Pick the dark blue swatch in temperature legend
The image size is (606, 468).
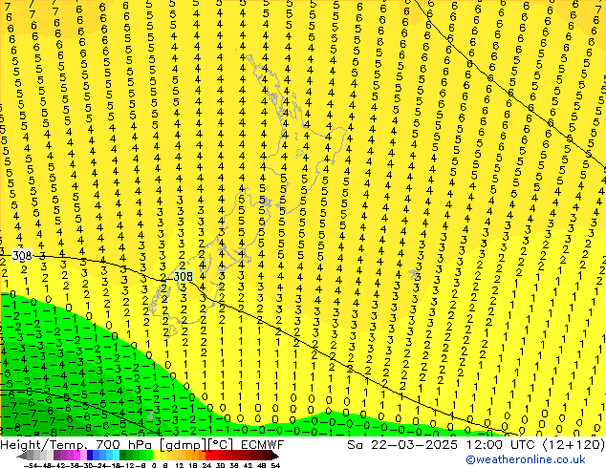tap(90, 456)
